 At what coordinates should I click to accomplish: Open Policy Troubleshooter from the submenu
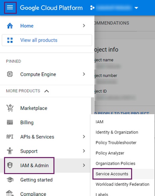click(x=116, y=143)
